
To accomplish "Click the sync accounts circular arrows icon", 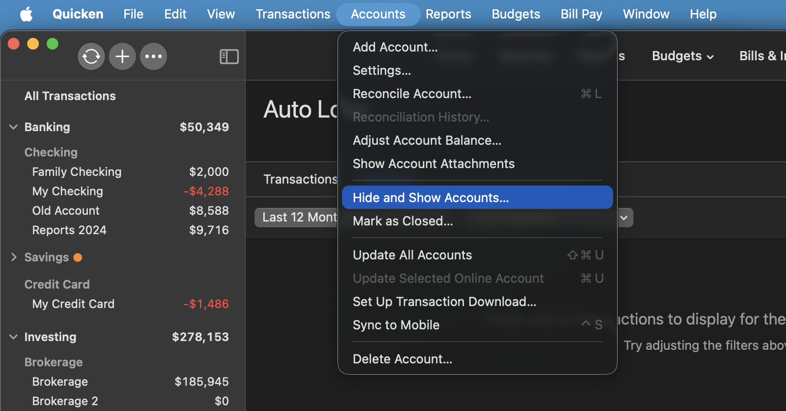I will 91,56.
